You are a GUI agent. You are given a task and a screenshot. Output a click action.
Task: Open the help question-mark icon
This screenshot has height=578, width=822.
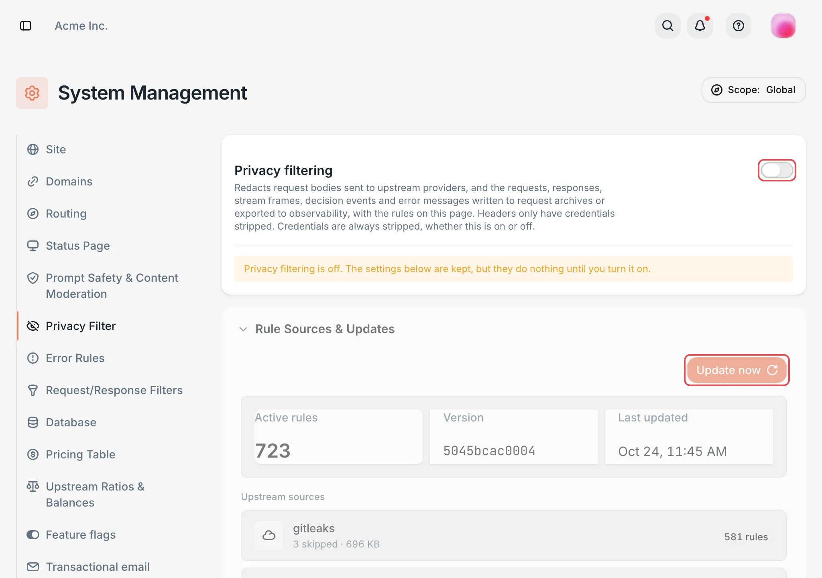click(x=738, y=26)
